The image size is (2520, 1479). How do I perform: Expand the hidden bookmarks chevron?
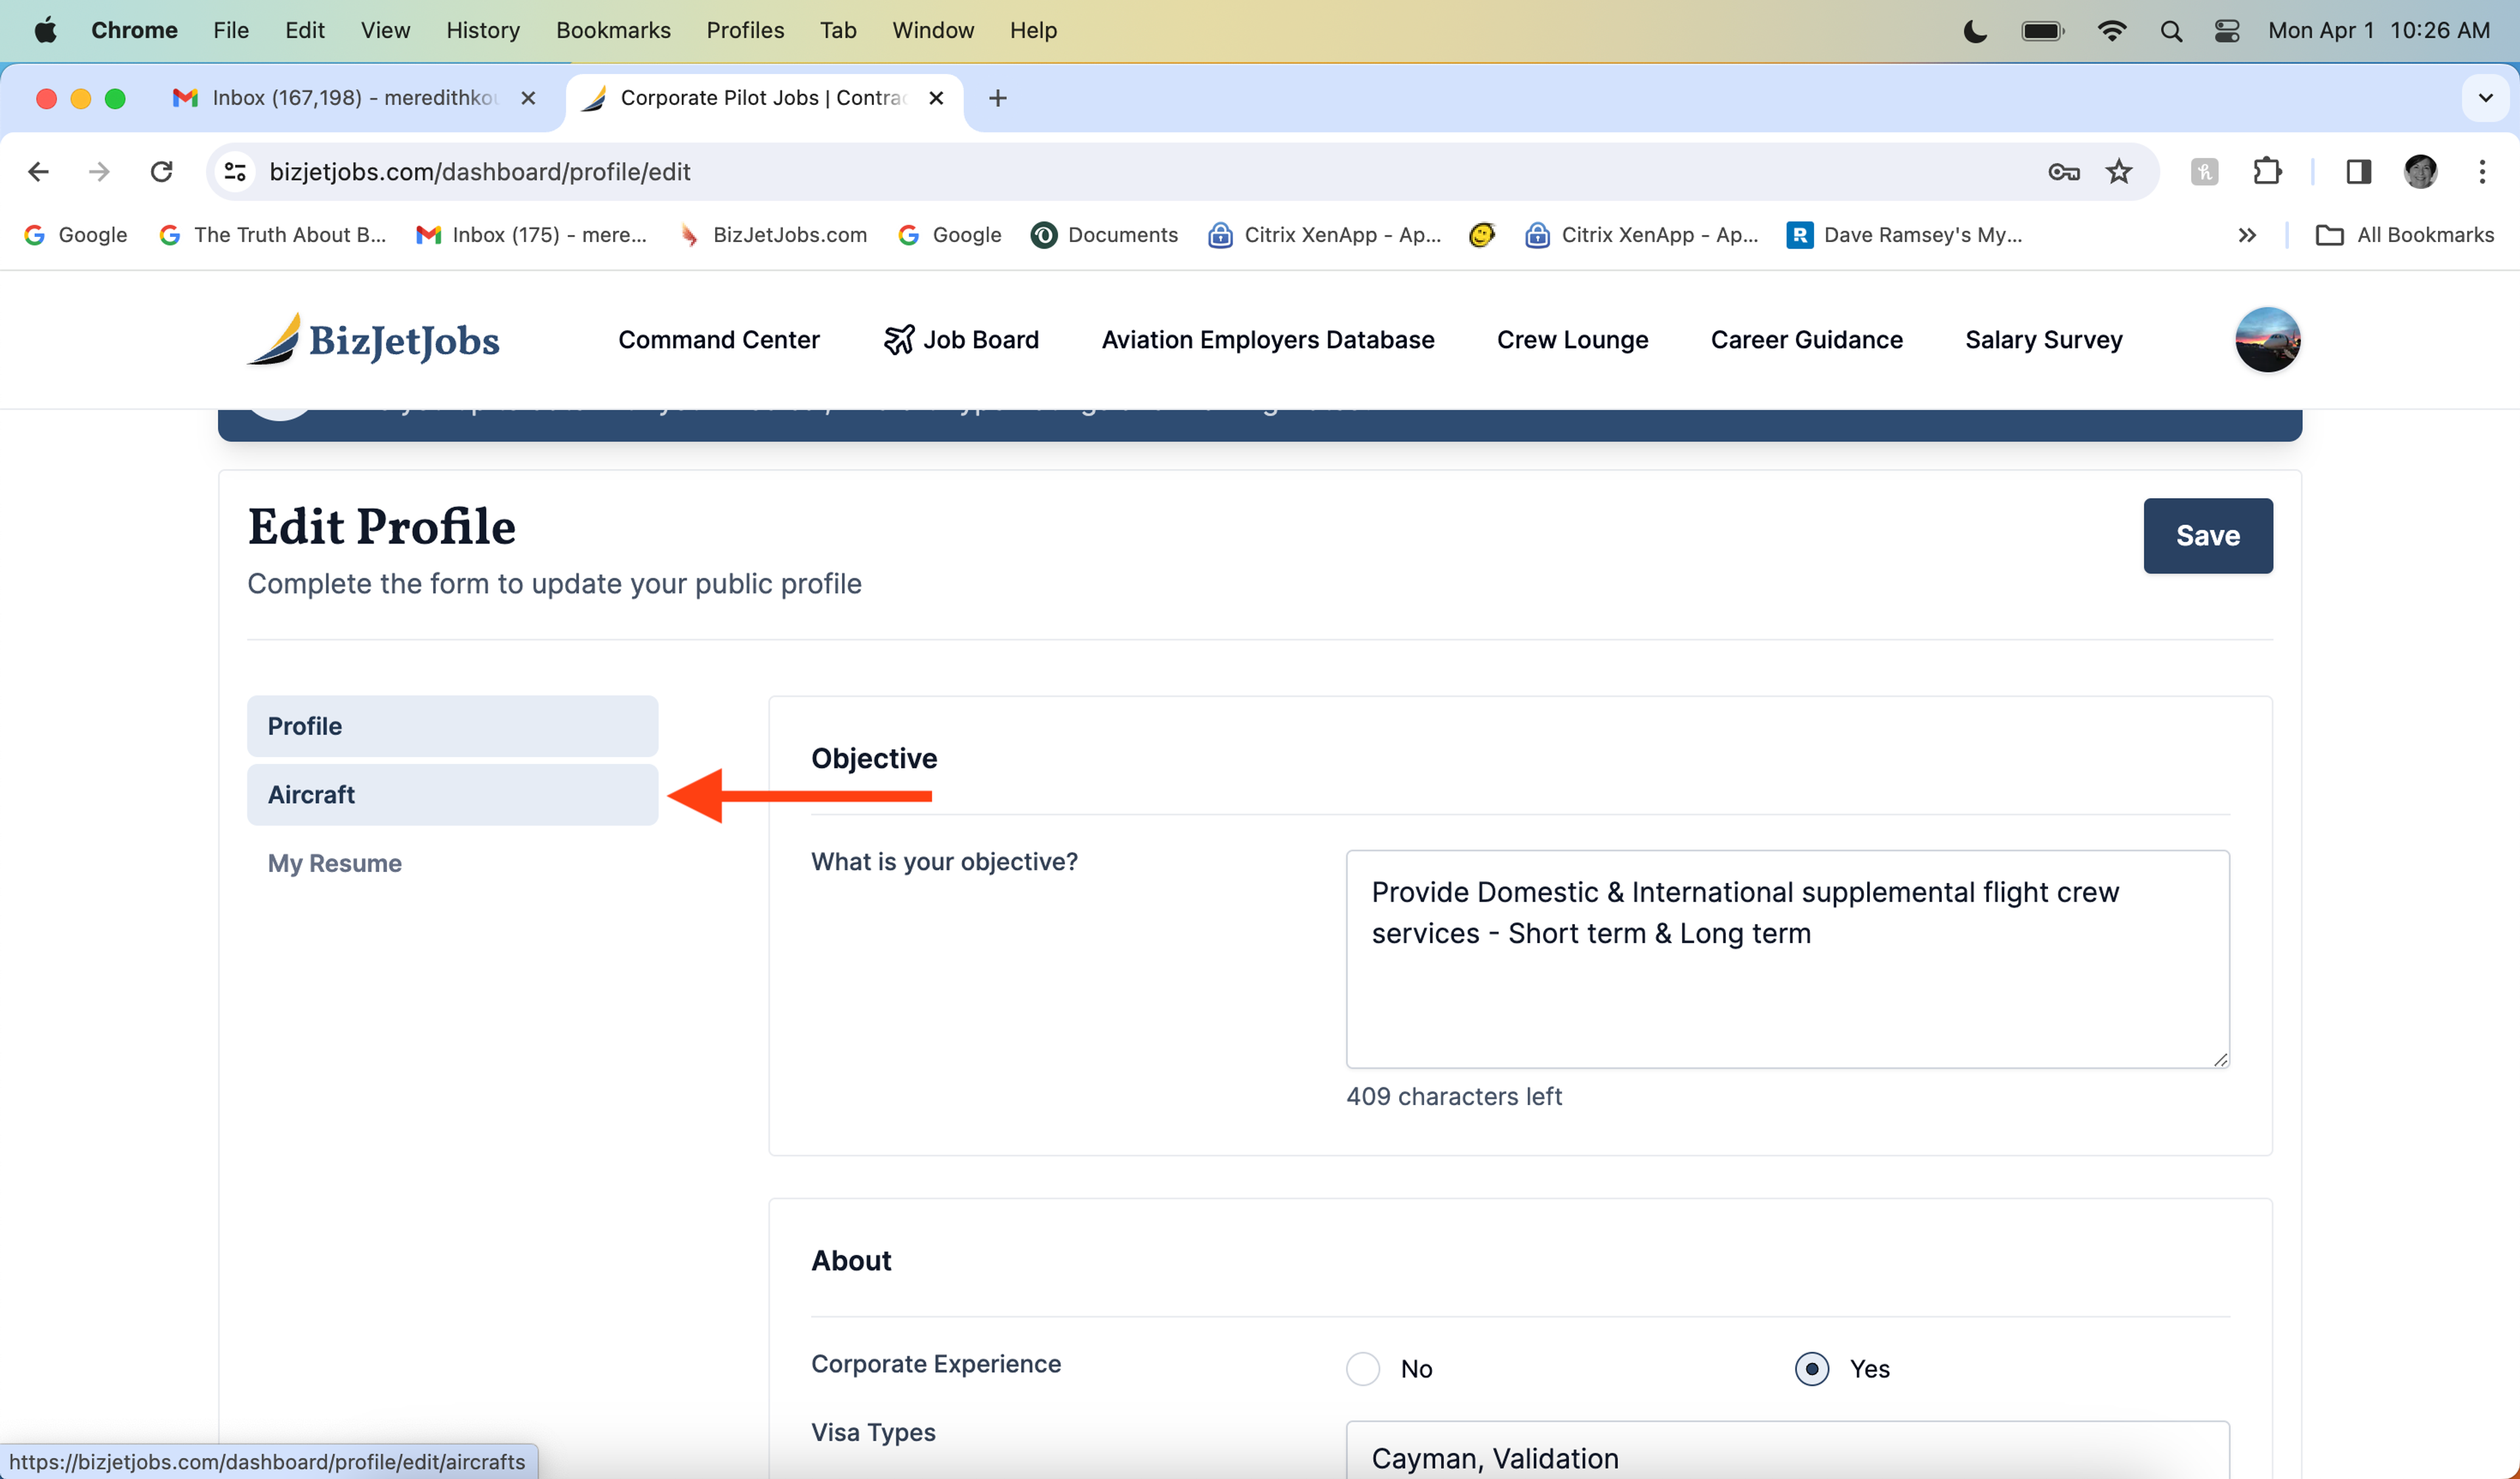2247,235
